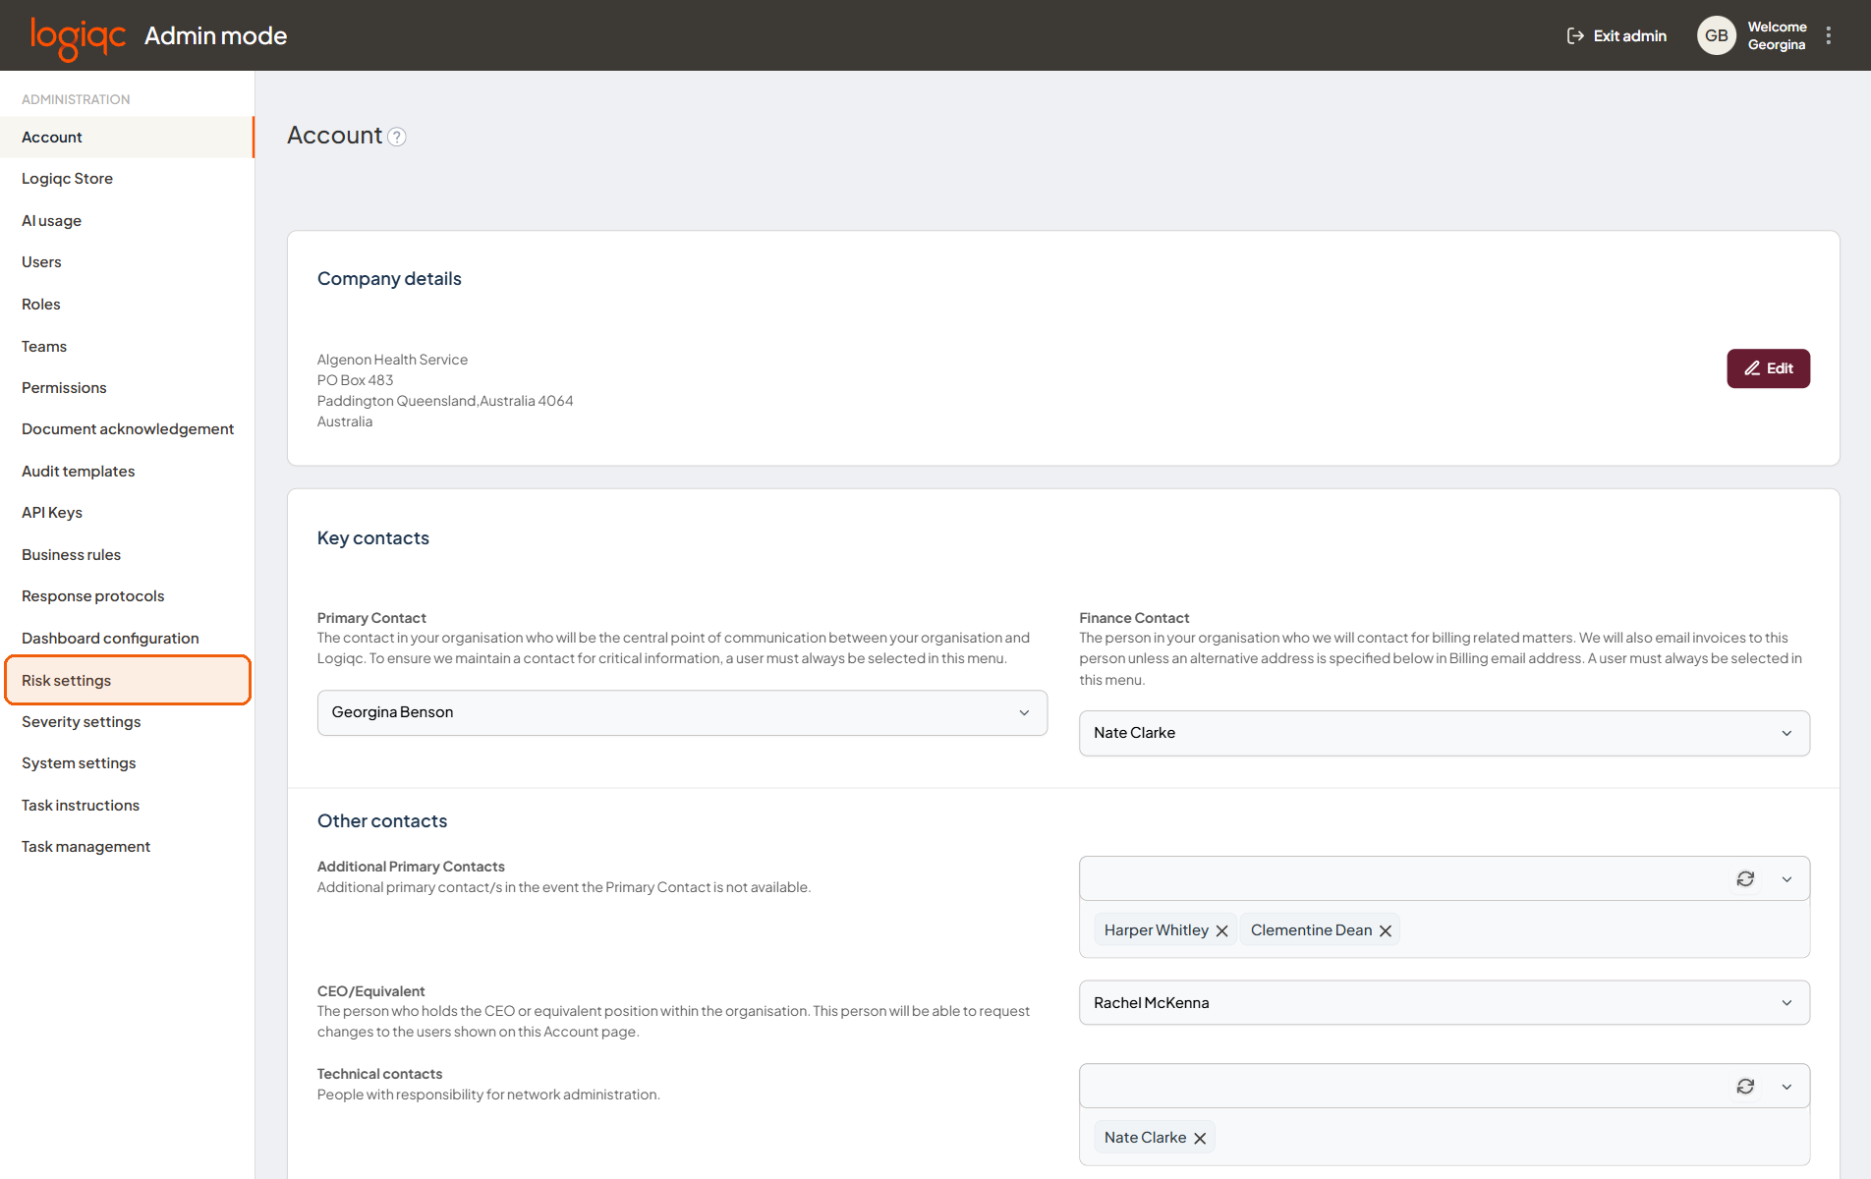
Task: Go to AI usage
Action: coord(127,220)
